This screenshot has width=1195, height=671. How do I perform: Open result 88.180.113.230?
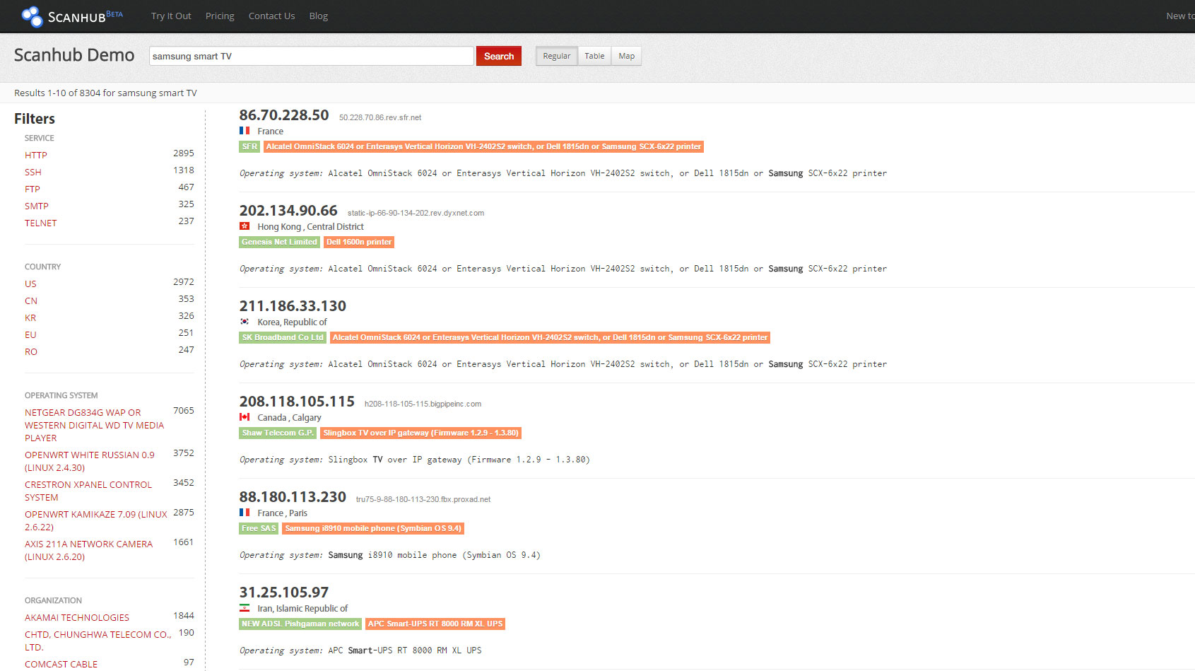pyautogui.click(x=293, y=497)
